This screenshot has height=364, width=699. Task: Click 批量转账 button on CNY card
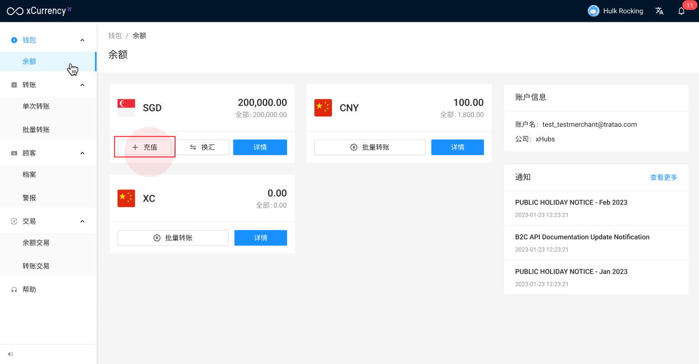[x=370, y=147]
